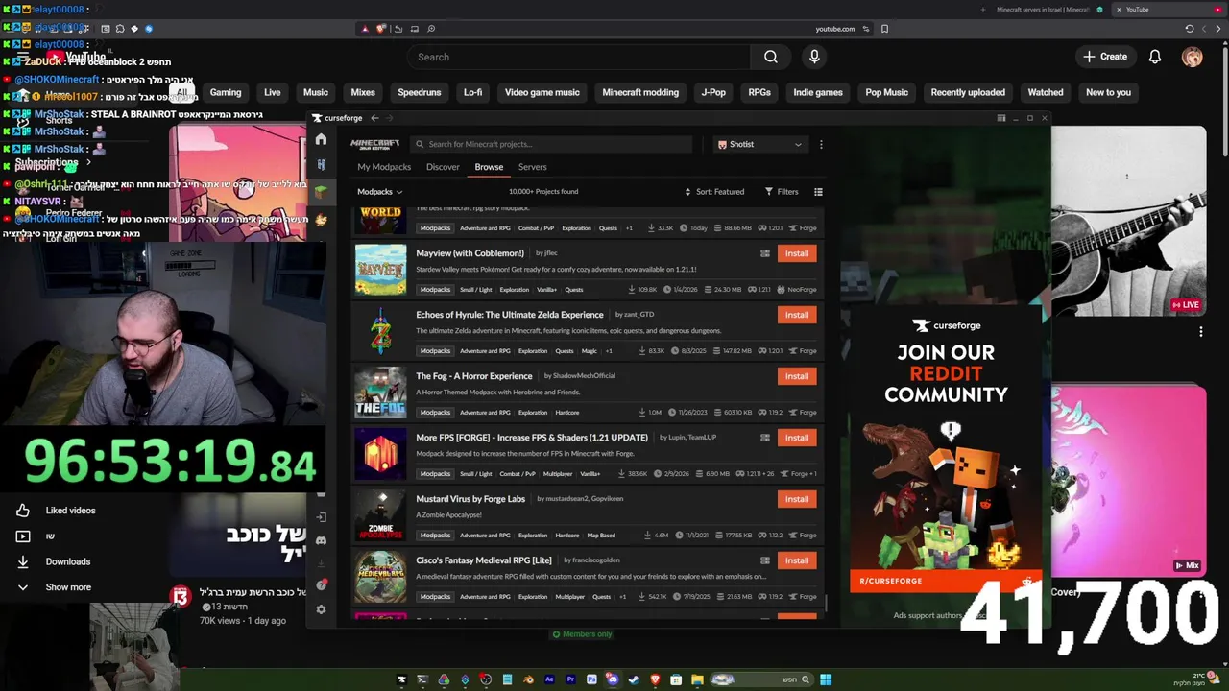This screenshot has width=1229, height=691.
Task: Open Brave browser from taskbar
Action: point(655,679)
